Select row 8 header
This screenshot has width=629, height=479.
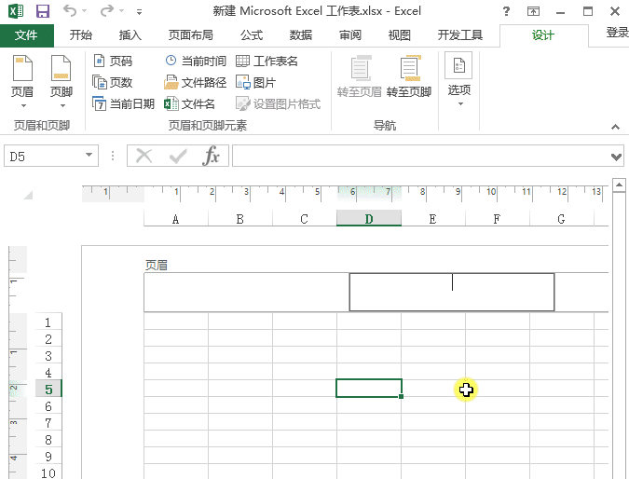[x=48, y=439]
